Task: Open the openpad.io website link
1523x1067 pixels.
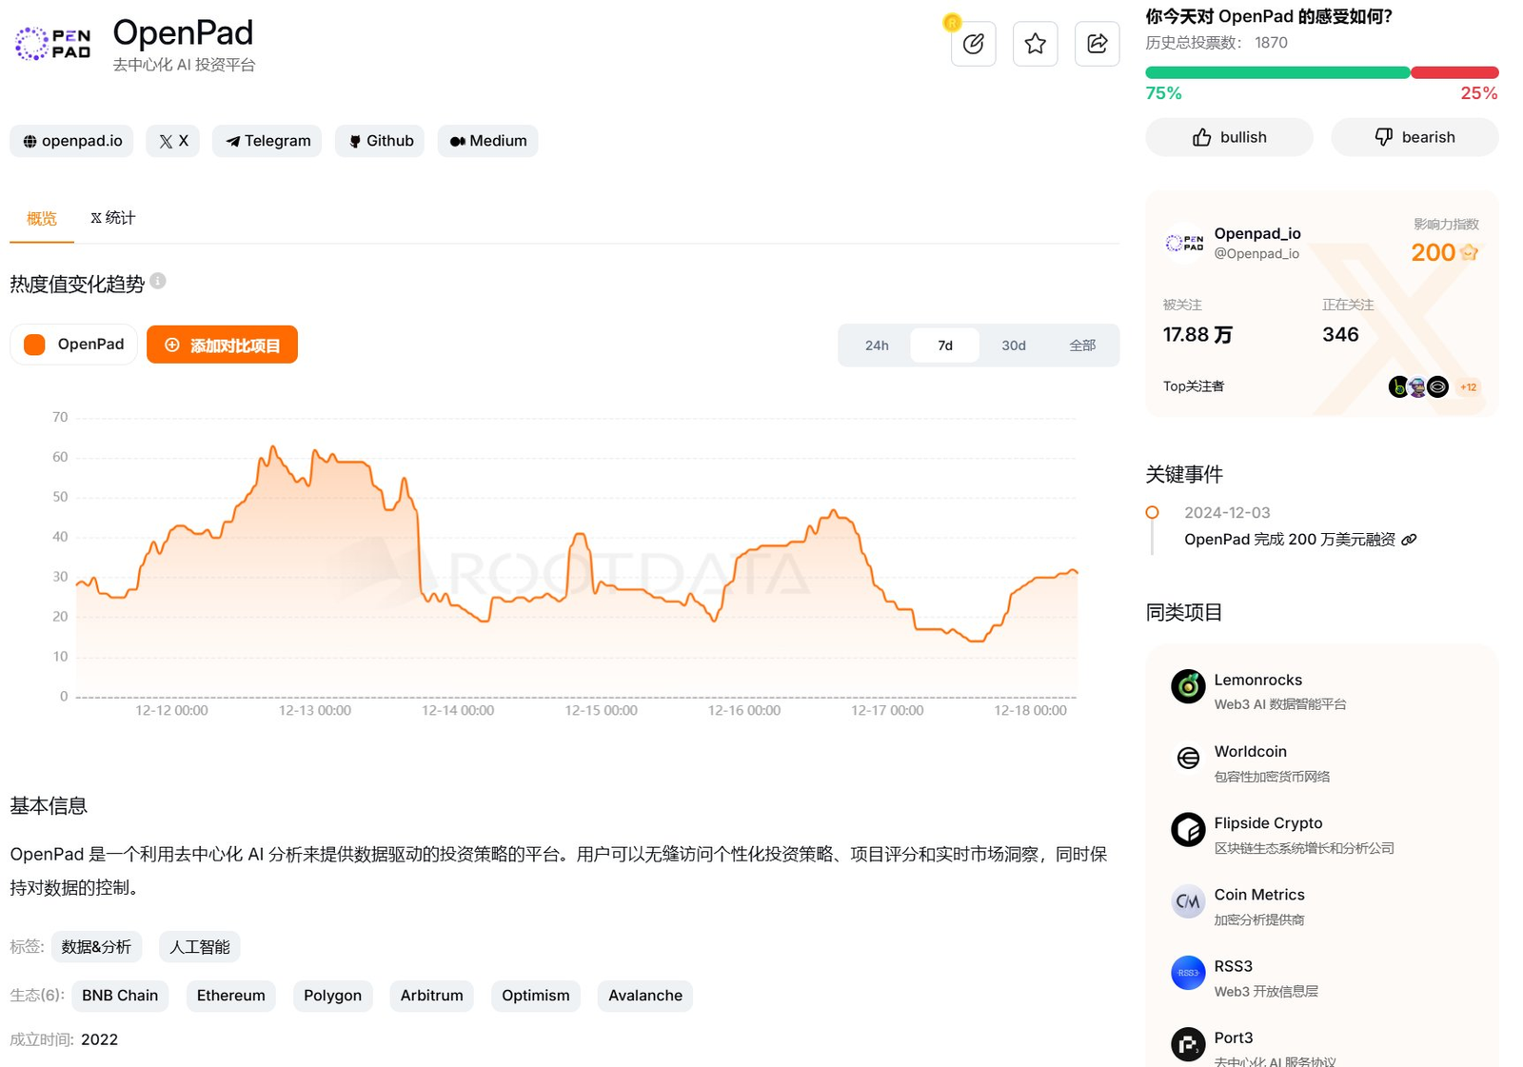Action: pyautogui.click(x=72, y=141)
